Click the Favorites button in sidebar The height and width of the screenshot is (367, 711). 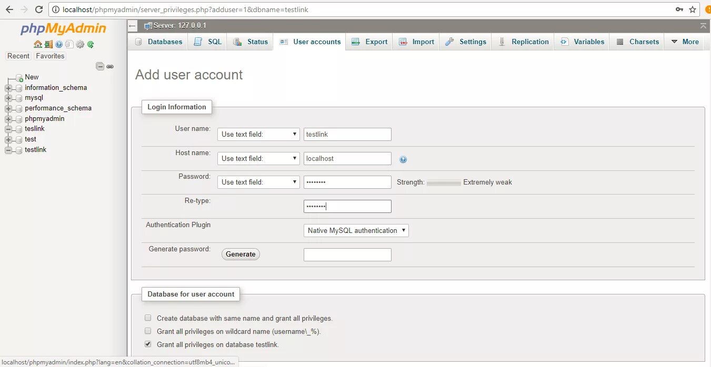[50, 56]
